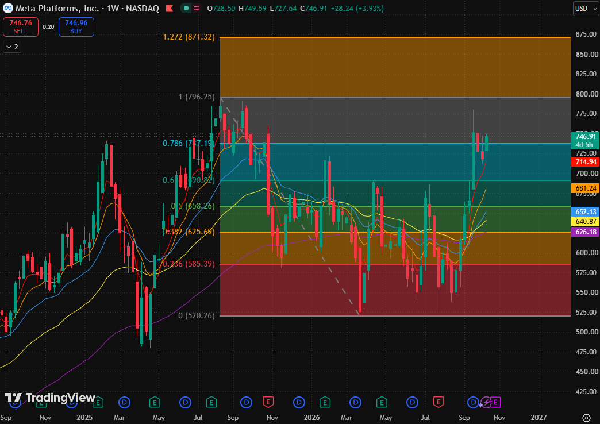
Task: Click green earnings E marker after Jul 2025
Action: pos(211,402)
